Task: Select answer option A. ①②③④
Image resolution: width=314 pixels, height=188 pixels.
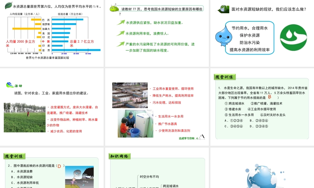Action: pyautogui.click(x=234, y=120)
